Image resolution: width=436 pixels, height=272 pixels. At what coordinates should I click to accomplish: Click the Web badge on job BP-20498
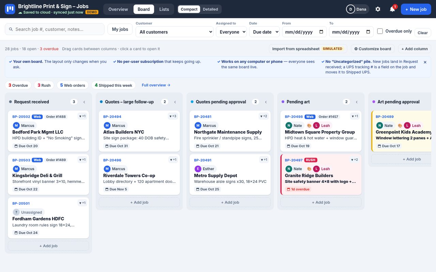click(310, 117)
